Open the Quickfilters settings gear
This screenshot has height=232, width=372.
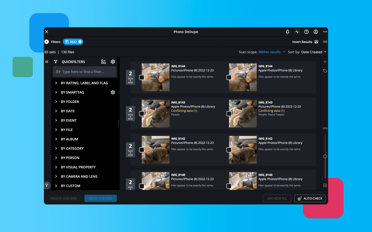click(113, 62)
